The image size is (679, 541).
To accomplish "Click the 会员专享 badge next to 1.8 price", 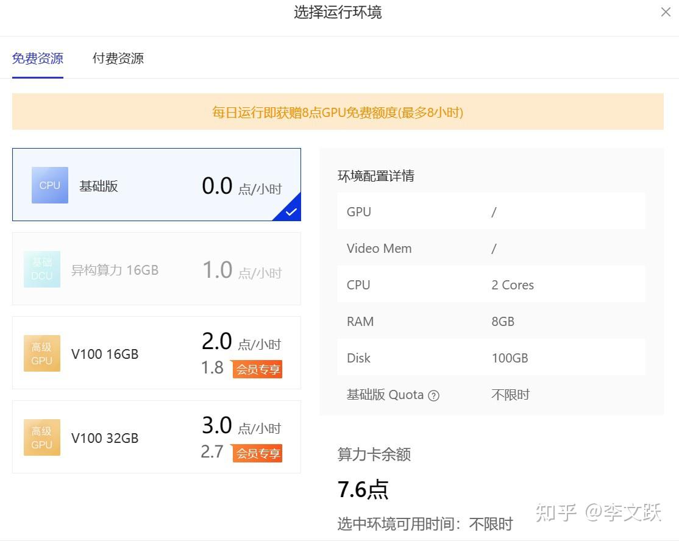I will coord(257,369).
